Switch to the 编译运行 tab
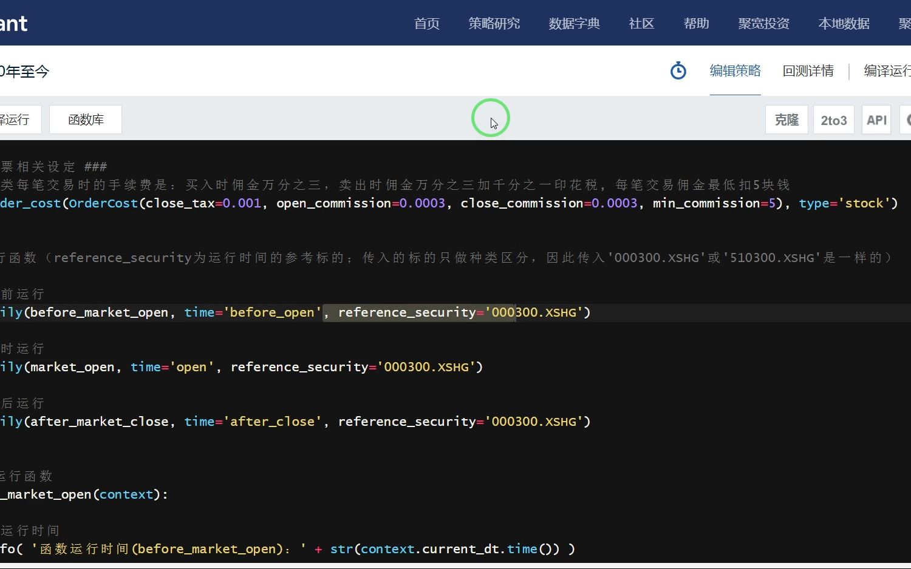The width and height of the screenshot is (911, 569). point(887,71)
